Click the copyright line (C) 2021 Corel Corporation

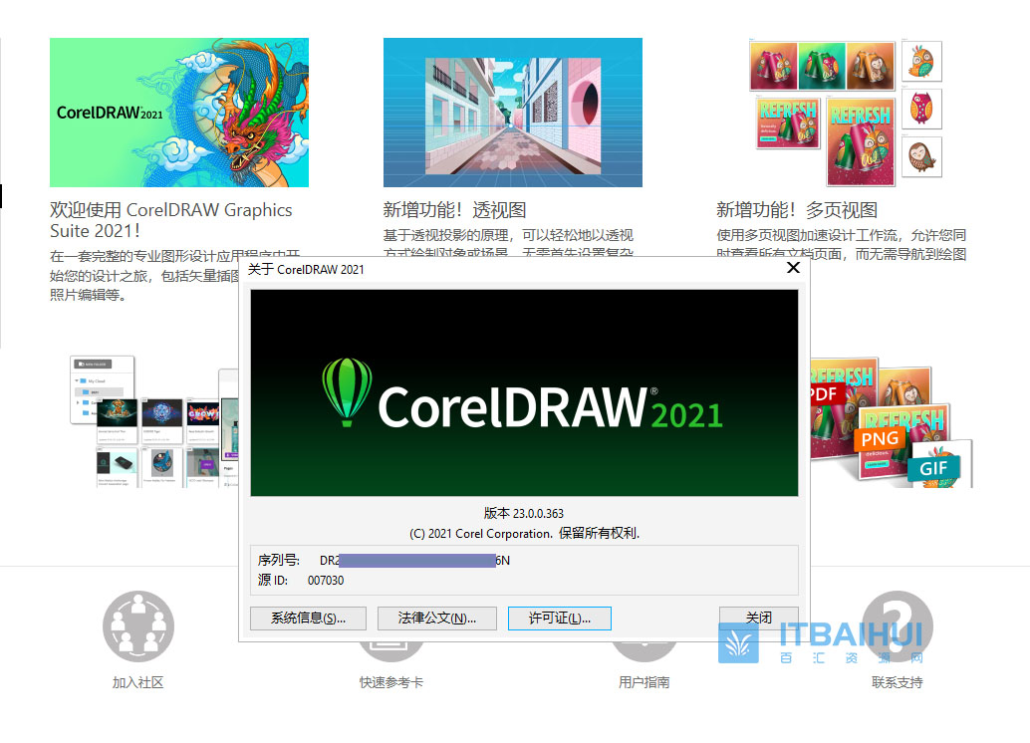(x=524, y=534)
